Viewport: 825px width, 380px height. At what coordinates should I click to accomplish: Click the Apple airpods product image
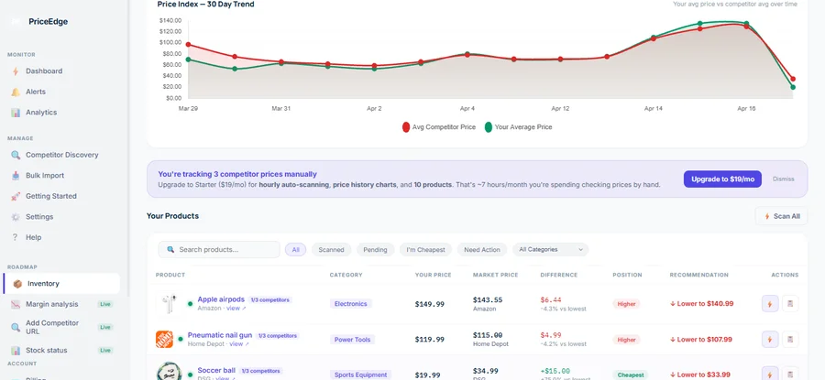[169, 304]
